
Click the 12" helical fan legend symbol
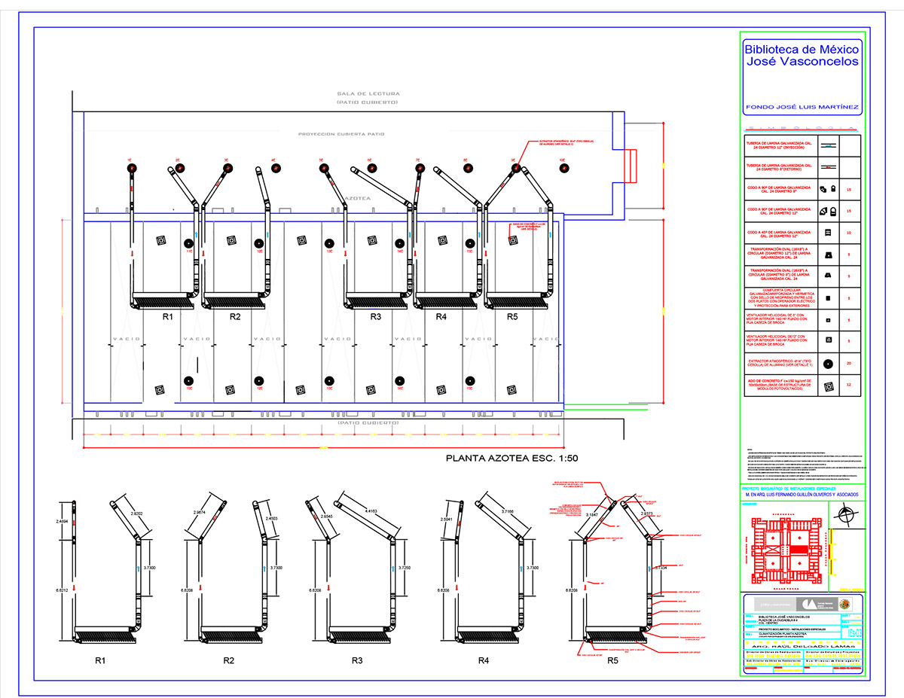pos(829,340)
